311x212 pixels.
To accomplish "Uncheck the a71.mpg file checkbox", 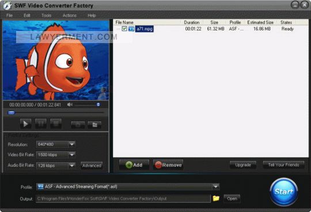I will pos(124,29).
